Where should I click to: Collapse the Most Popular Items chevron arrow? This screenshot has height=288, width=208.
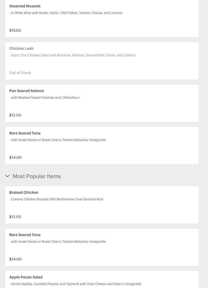(7, 176)
